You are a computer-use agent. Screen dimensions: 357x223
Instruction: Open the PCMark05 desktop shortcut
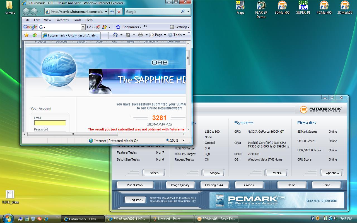324,8
